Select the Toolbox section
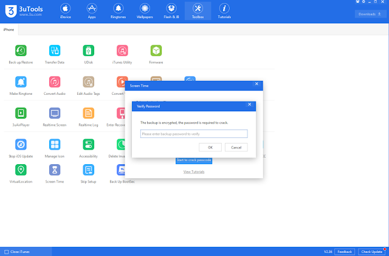This screenshot has height=256, width=389. point(198,11)
